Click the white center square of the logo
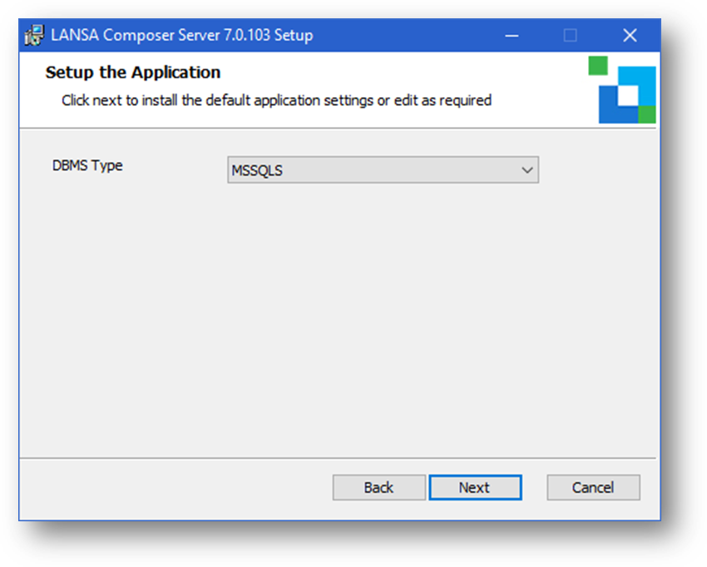Viewport: 707px width, 567px height. coord(627,96)
